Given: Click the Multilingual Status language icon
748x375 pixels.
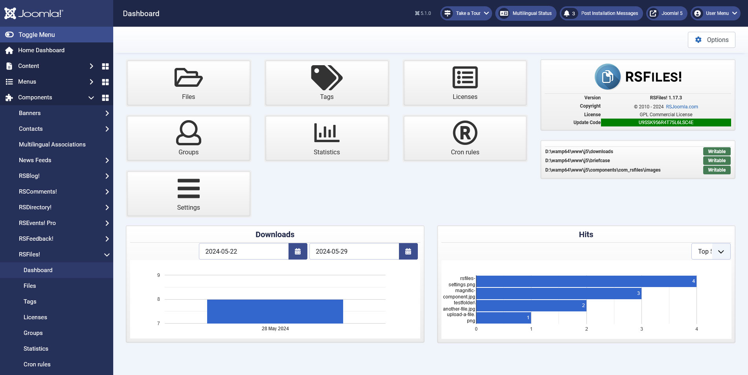Looking at the screenshot, I should pos(504,13).
